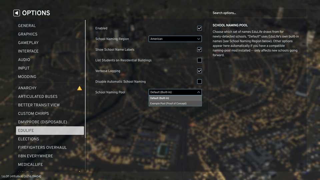Open Custom Chirps settings
This screenshot has height=180, width=320.
tap(50, 113)
